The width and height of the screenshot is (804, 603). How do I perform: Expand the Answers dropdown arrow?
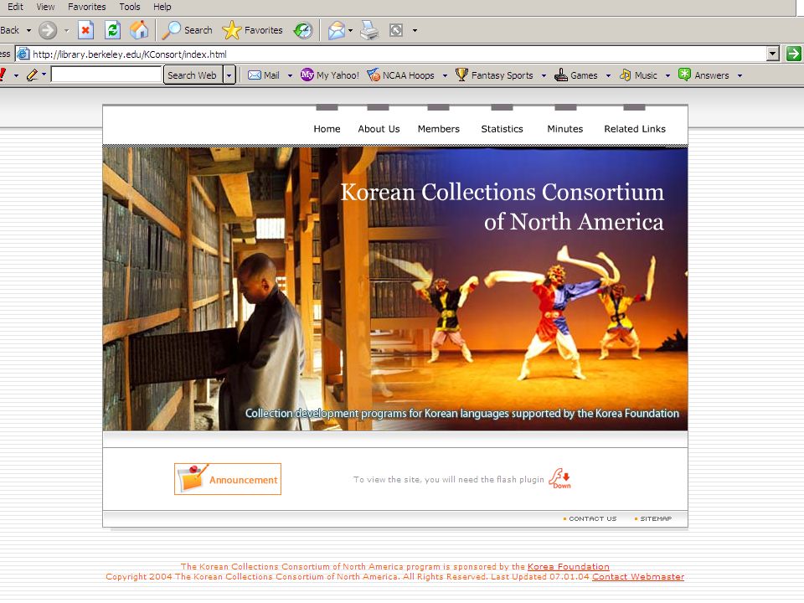(x=740, y=75)
